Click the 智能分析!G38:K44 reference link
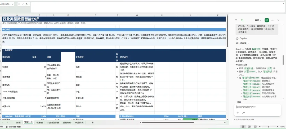The width and height of the screenshot is (286, 129). pyautogui.click(x=252, y=93)
